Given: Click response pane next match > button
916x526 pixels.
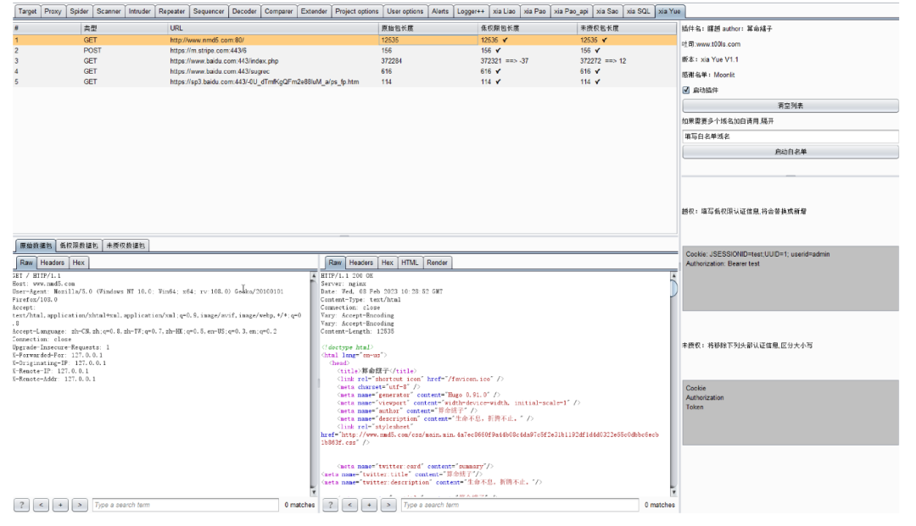Looking at the screenshot, I should coord(388,505).
